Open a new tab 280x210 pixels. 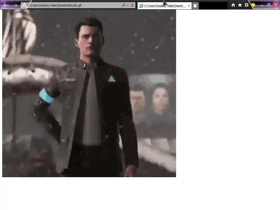[x=195, y=6]
